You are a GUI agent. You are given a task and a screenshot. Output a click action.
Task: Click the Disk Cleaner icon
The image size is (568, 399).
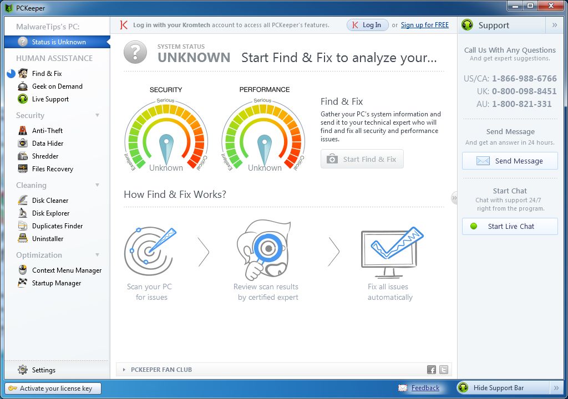pyautogui.click(x=23, y=200)
